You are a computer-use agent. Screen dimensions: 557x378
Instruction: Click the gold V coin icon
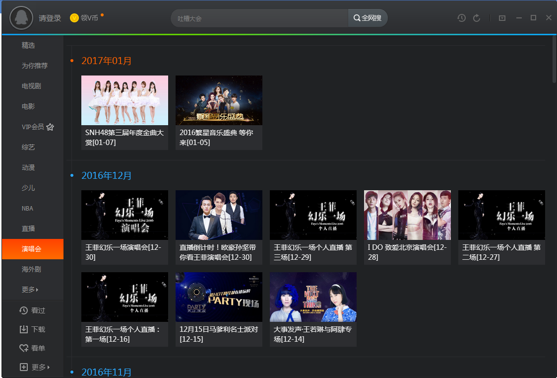(74, 18)
